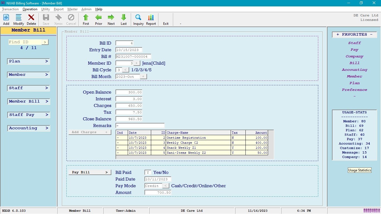Click the Entry Date field
381x214 pixels.
pos(129,50)
